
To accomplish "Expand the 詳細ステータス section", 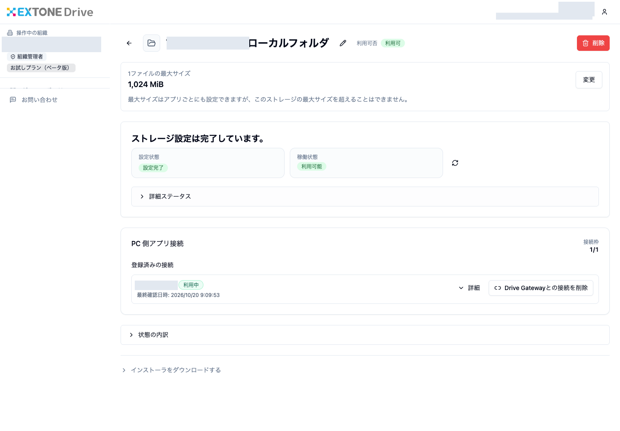I will pyautogui.click(x=365, y=197).
